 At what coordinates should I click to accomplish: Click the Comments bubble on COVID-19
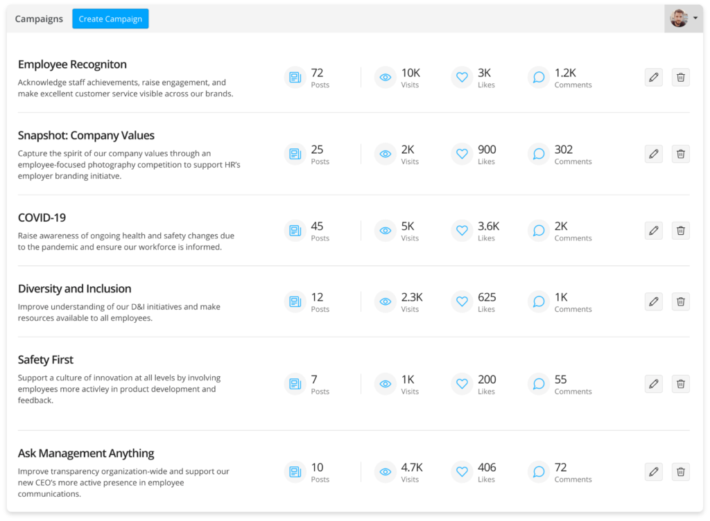538,230
